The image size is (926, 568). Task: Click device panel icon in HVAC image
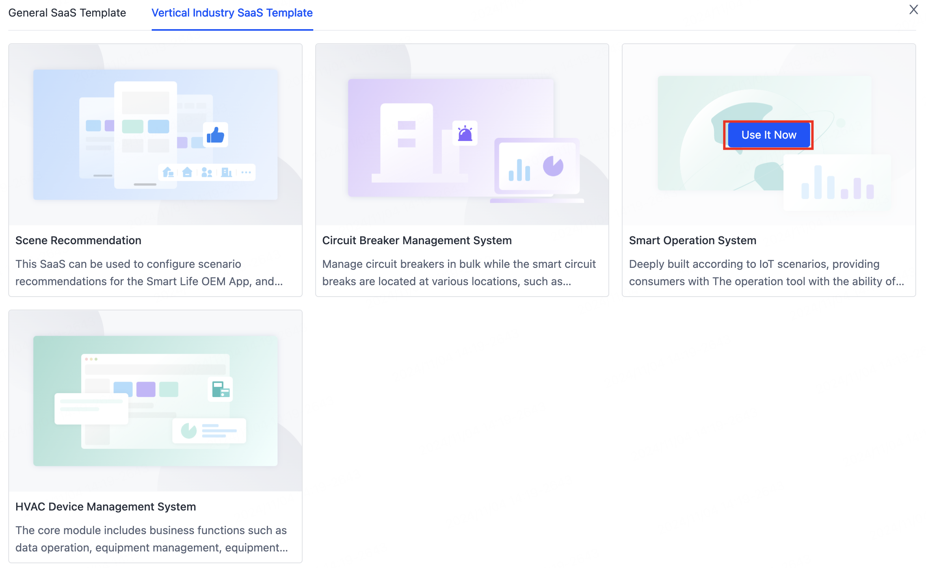(220, 389)
